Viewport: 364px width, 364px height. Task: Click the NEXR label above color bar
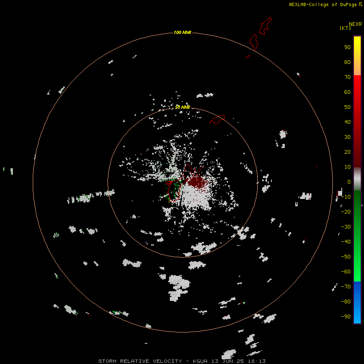[356, 24]
